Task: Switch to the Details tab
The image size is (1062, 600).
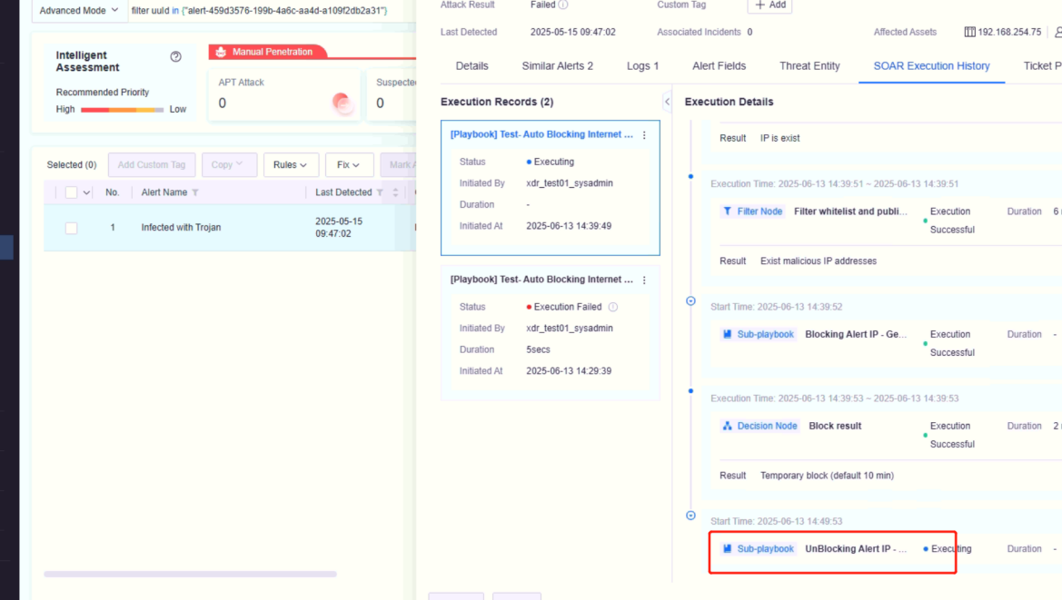Action: (471, 65)
